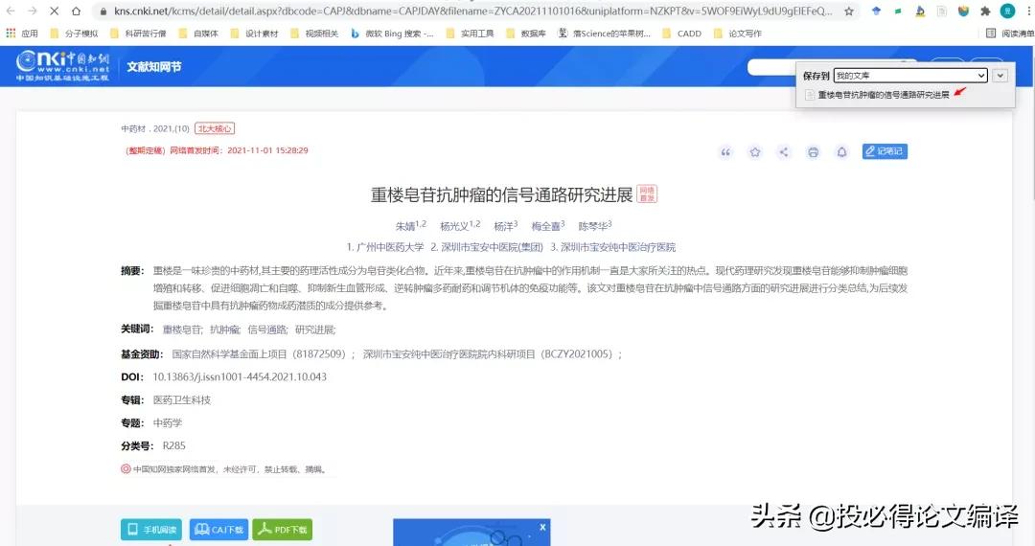Image resolution: width=1035 pixels, height=546 pixels.
Task: Click the share icon for the article
Action: 784,152
